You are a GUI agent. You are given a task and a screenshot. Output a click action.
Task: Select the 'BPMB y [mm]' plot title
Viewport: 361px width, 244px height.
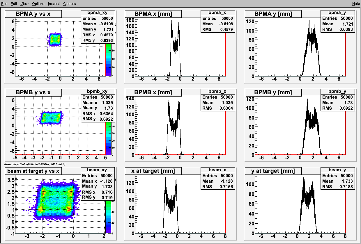[x=273, y=92]
